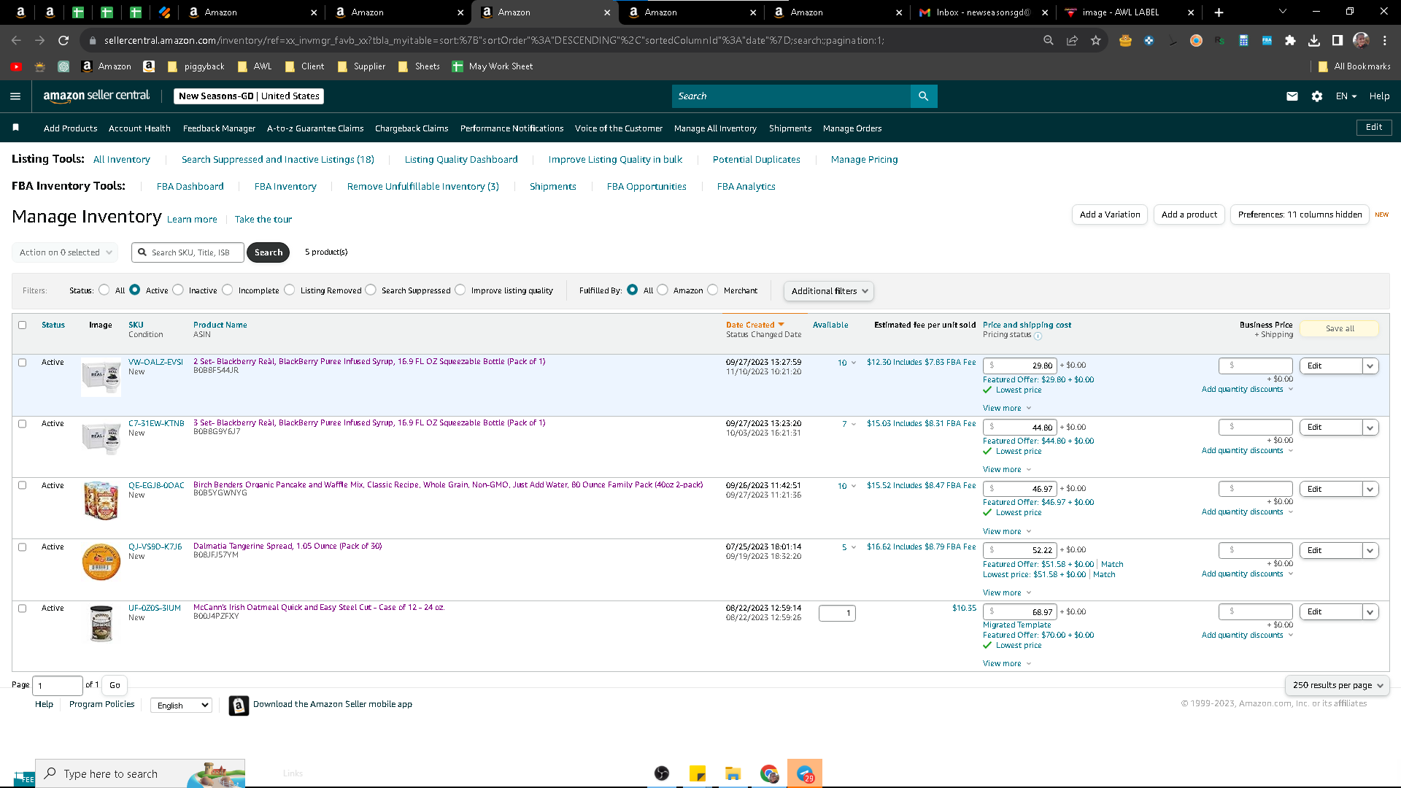
Task: Open the English footer language select
Action: pos(181,706)
